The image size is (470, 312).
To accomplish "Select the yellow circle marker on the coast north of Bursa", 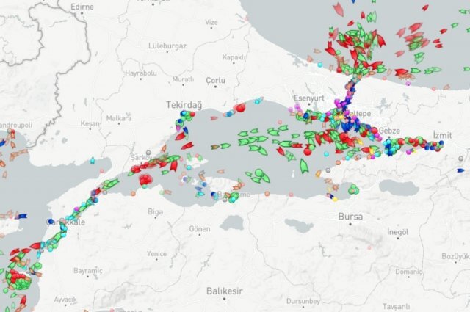I will coord(335,199).
